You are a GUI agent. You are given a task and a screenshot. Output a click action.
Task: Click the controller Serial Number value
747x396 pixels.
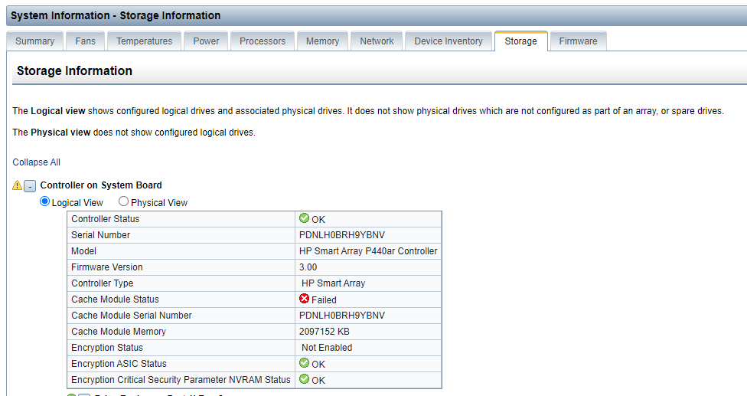click(x=341, y=235)
